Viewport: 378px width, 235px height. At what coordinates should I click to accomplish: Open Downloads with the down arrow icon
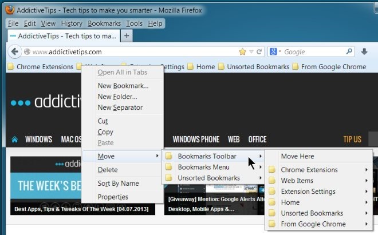coord(364,51)
